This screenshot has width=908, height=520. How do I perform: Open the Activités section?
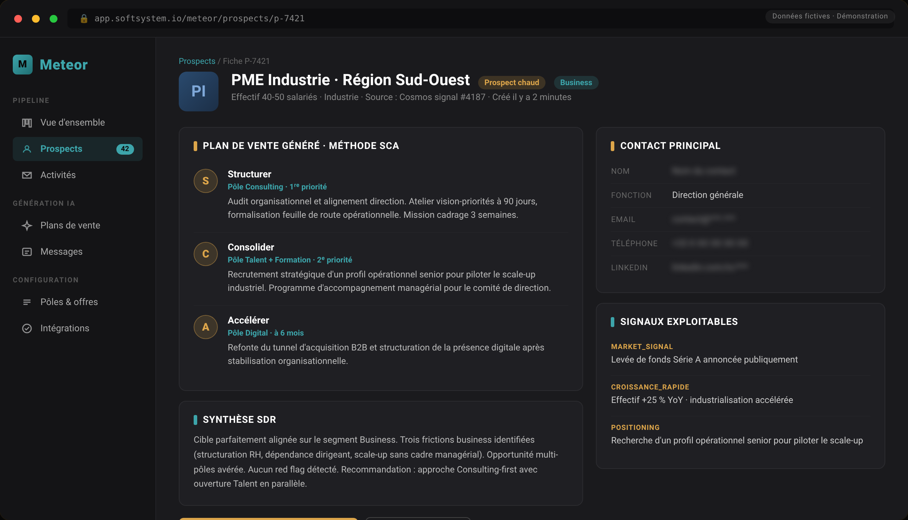tap(77, 175)
